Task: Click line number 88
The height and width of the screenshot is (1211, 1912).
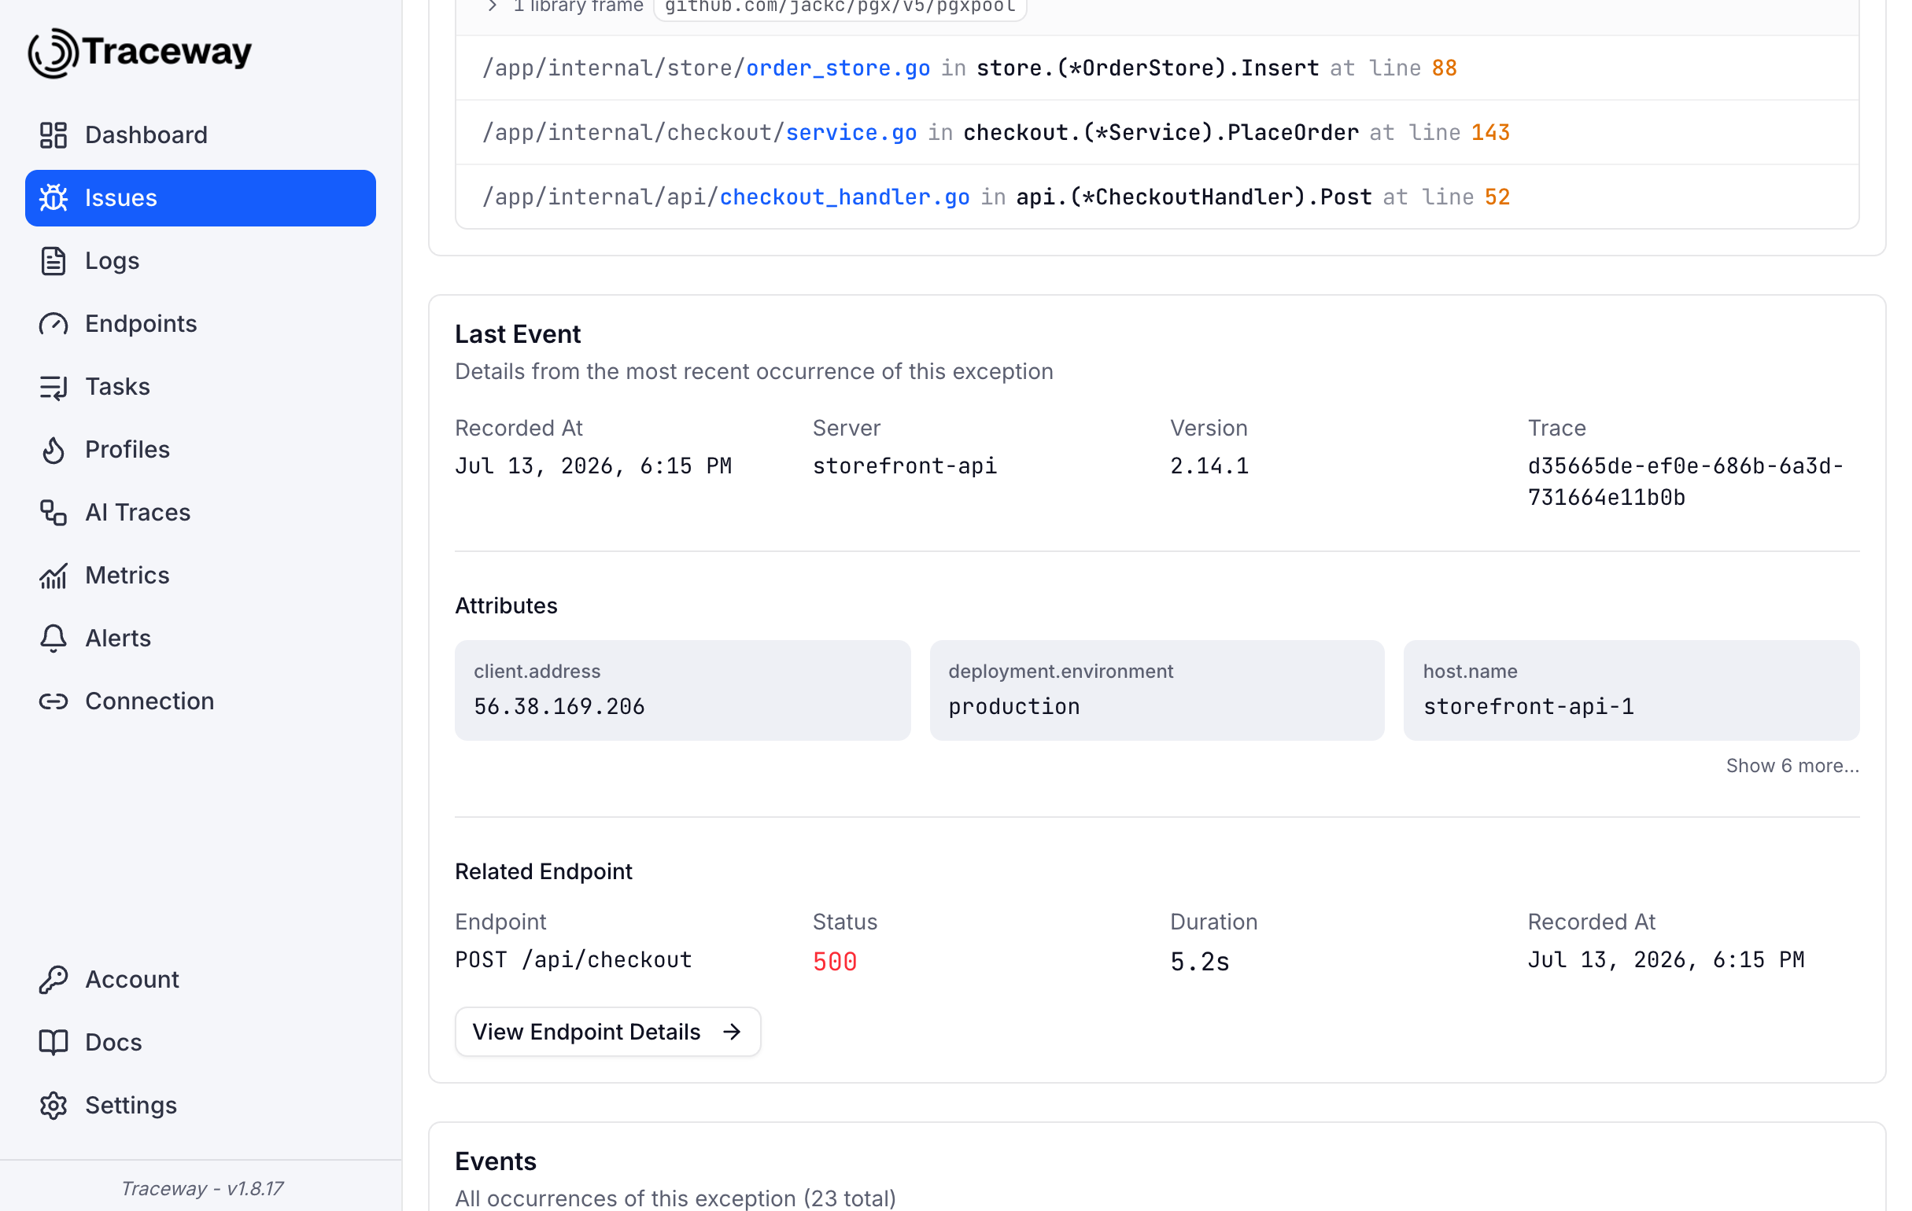Action: click(1445, 68)
